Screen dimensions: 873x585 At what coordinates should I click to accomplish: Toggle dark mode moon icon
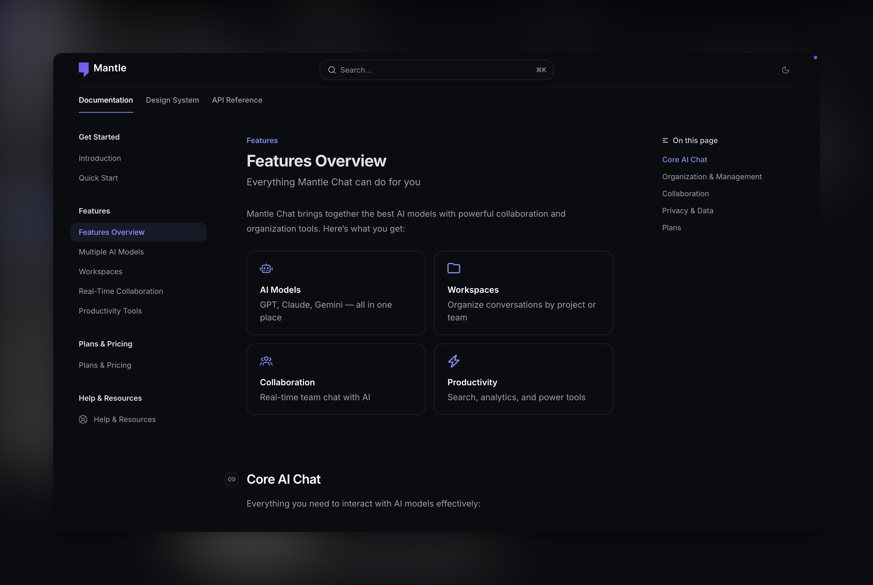click(786, 70)
